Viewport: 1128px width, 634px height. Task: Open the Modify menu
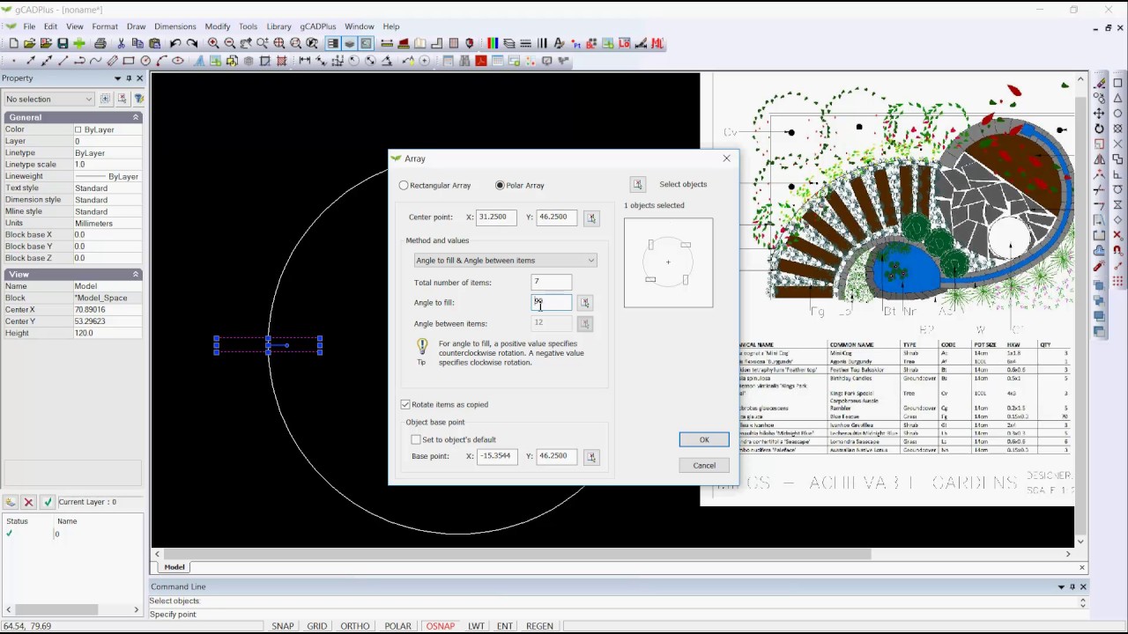pyautogui.click(x=217, y=26)
